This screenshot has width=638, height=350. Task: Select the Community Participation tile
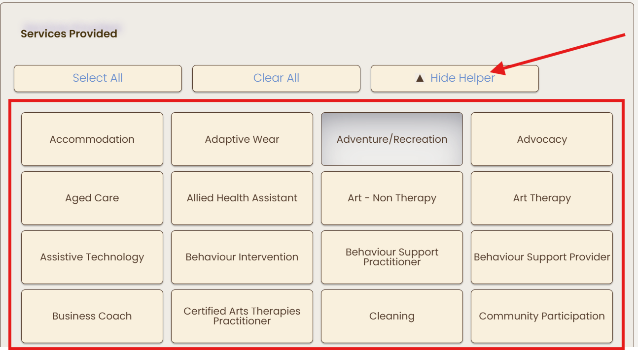click(542, 317)
